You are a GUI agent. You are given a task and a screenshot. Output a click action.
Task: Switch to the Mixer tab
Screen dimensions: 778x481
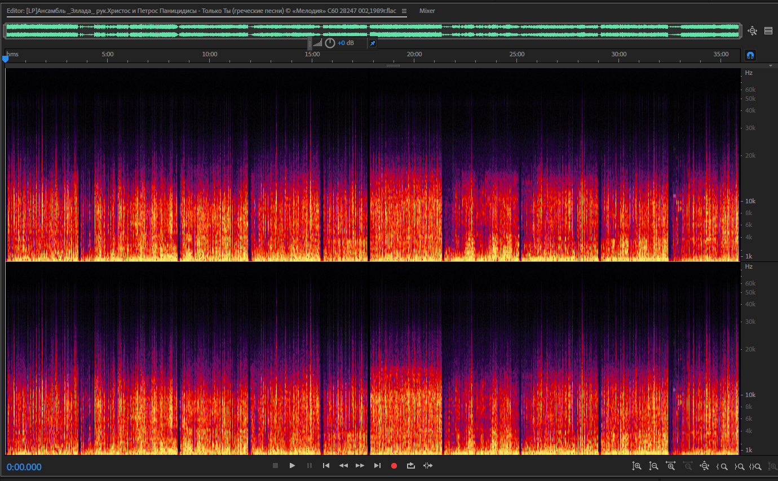point(427,11)
